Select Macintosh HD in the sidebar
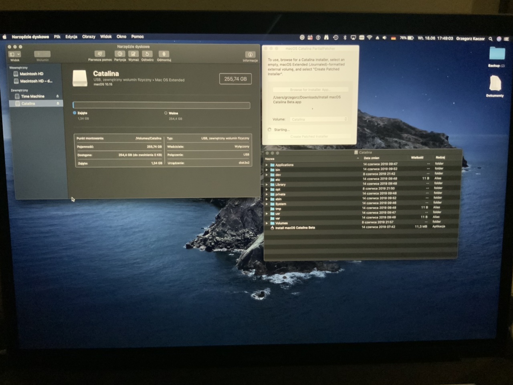 coord(32,74)
